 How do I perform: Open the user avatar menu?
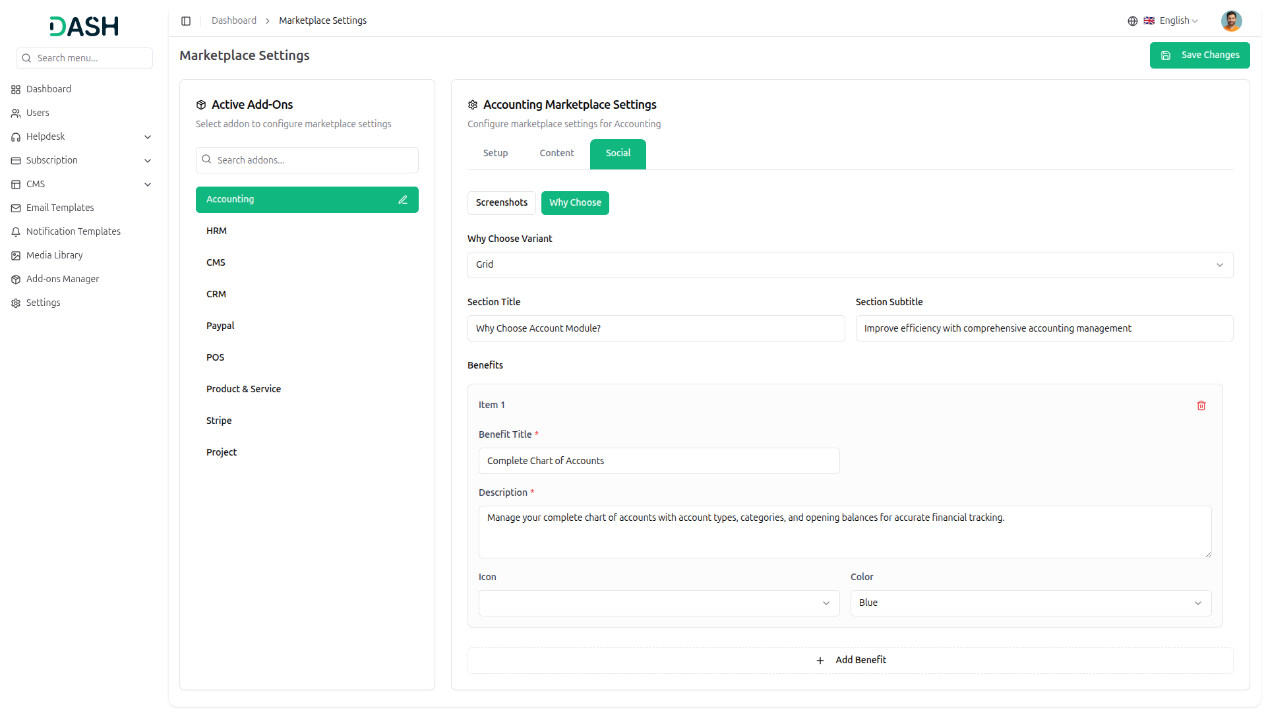click(1231, 21)
